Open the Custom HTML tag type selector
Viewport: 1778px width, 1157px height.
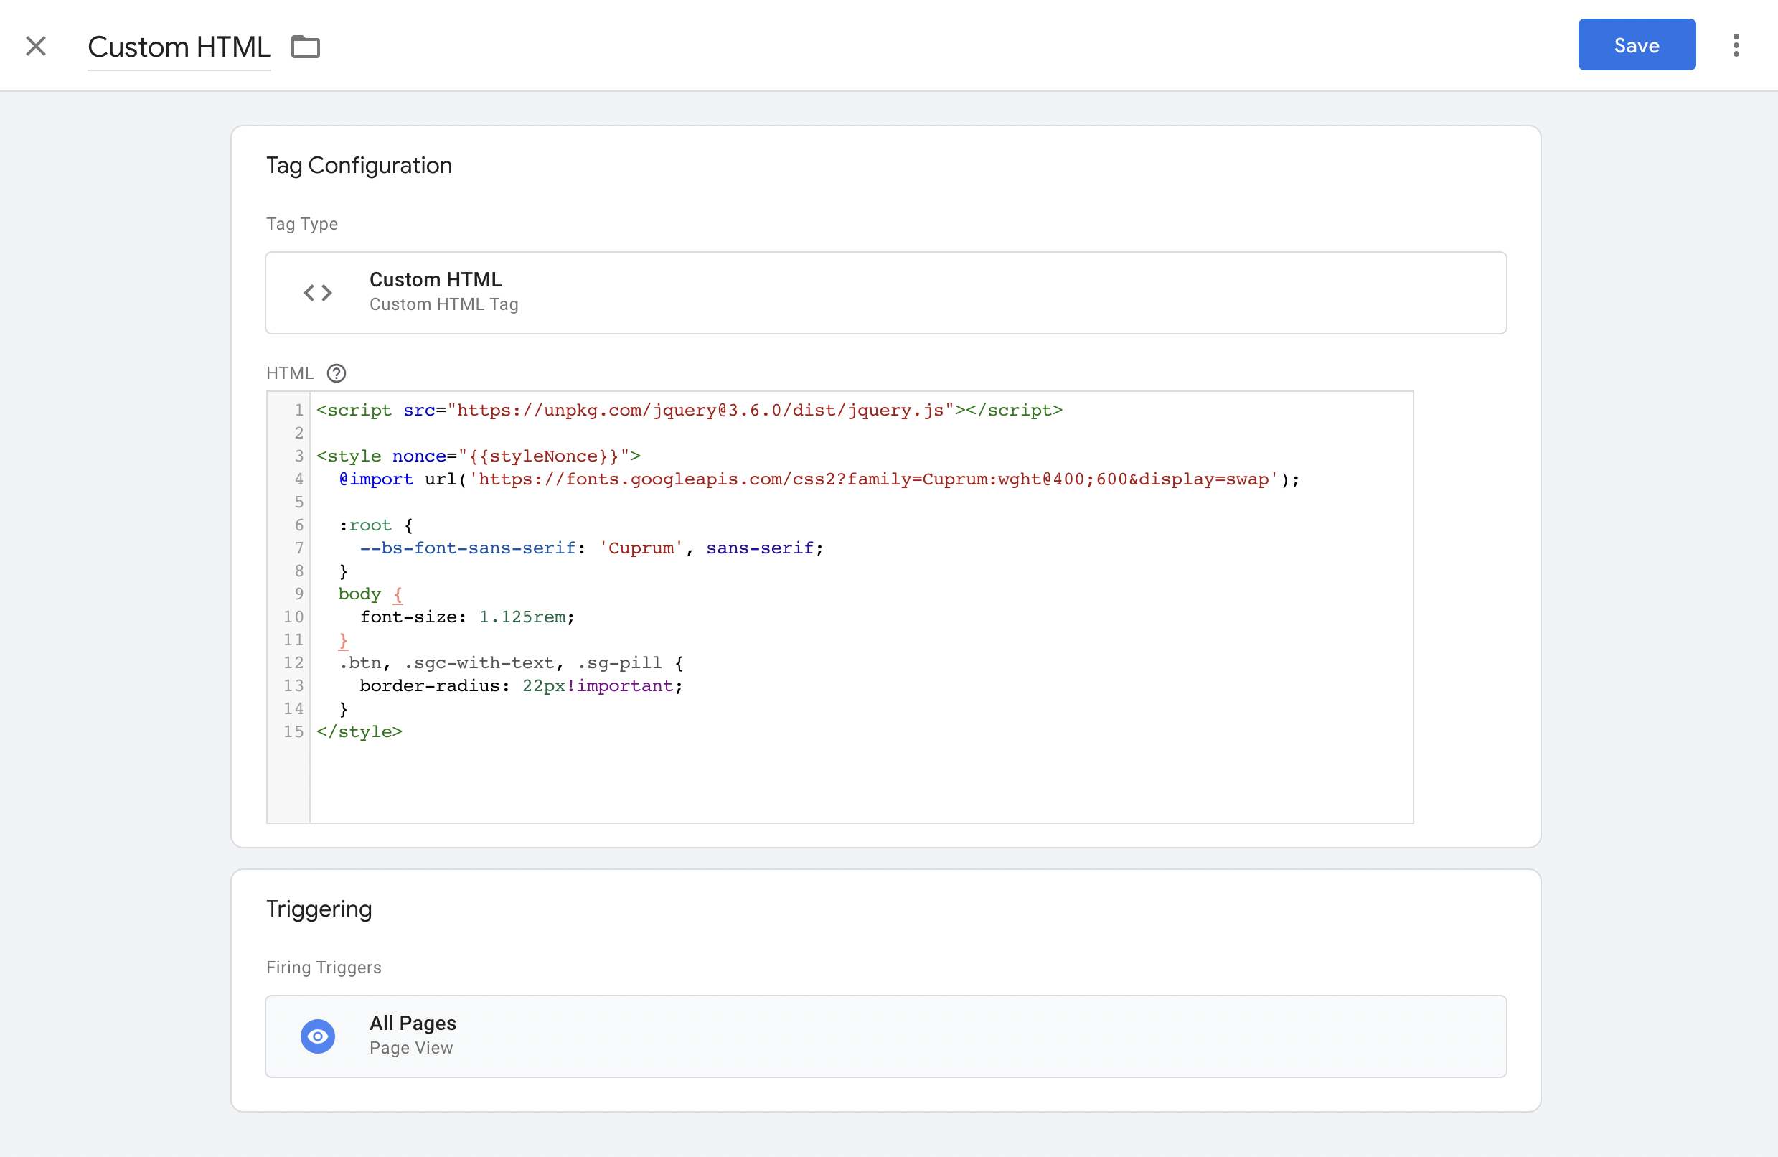point(885,292)
